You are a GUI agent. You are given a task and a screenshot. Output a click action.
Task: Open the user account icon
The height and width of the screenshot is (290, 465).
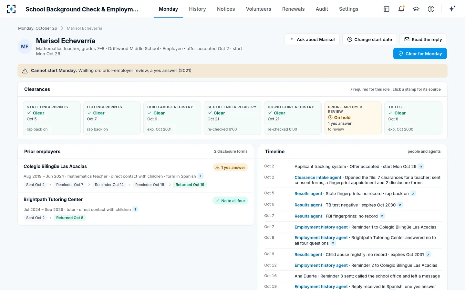click(x=431, y=9)
